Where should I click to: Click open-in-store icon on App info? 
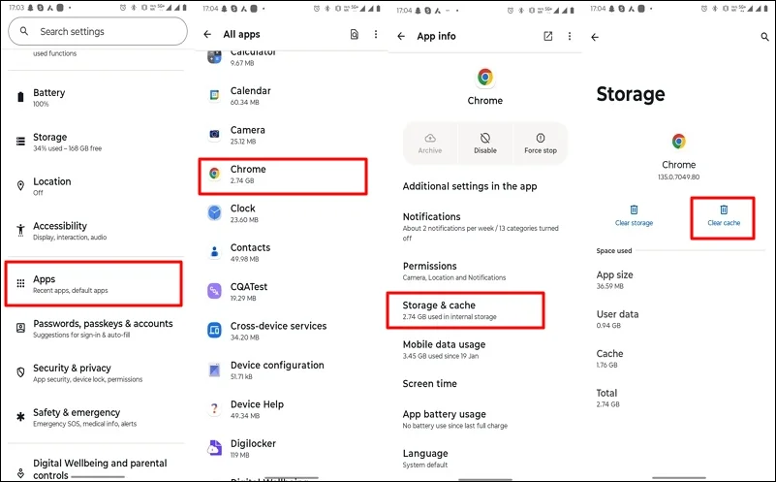coord(548,36)
